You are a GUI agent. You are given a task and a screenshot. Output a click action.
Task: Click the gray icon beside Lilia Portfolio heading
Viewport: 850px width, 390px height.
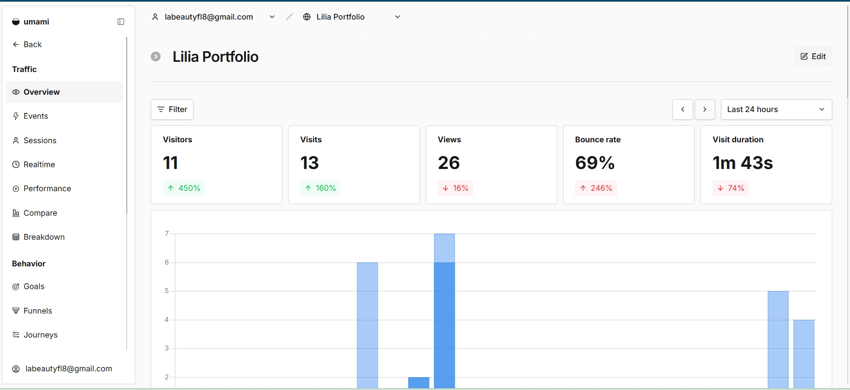(156, 56)
